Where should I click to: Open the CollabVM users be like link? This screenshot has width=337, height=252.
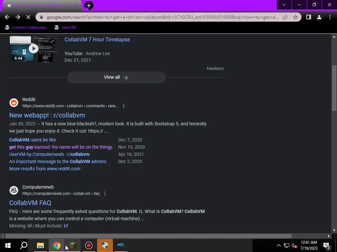(x=33, y=140)
